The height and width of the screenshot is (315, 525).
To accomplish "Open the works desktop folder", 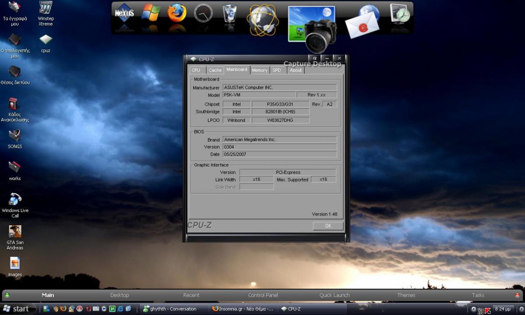I will (x=15, y=171).
